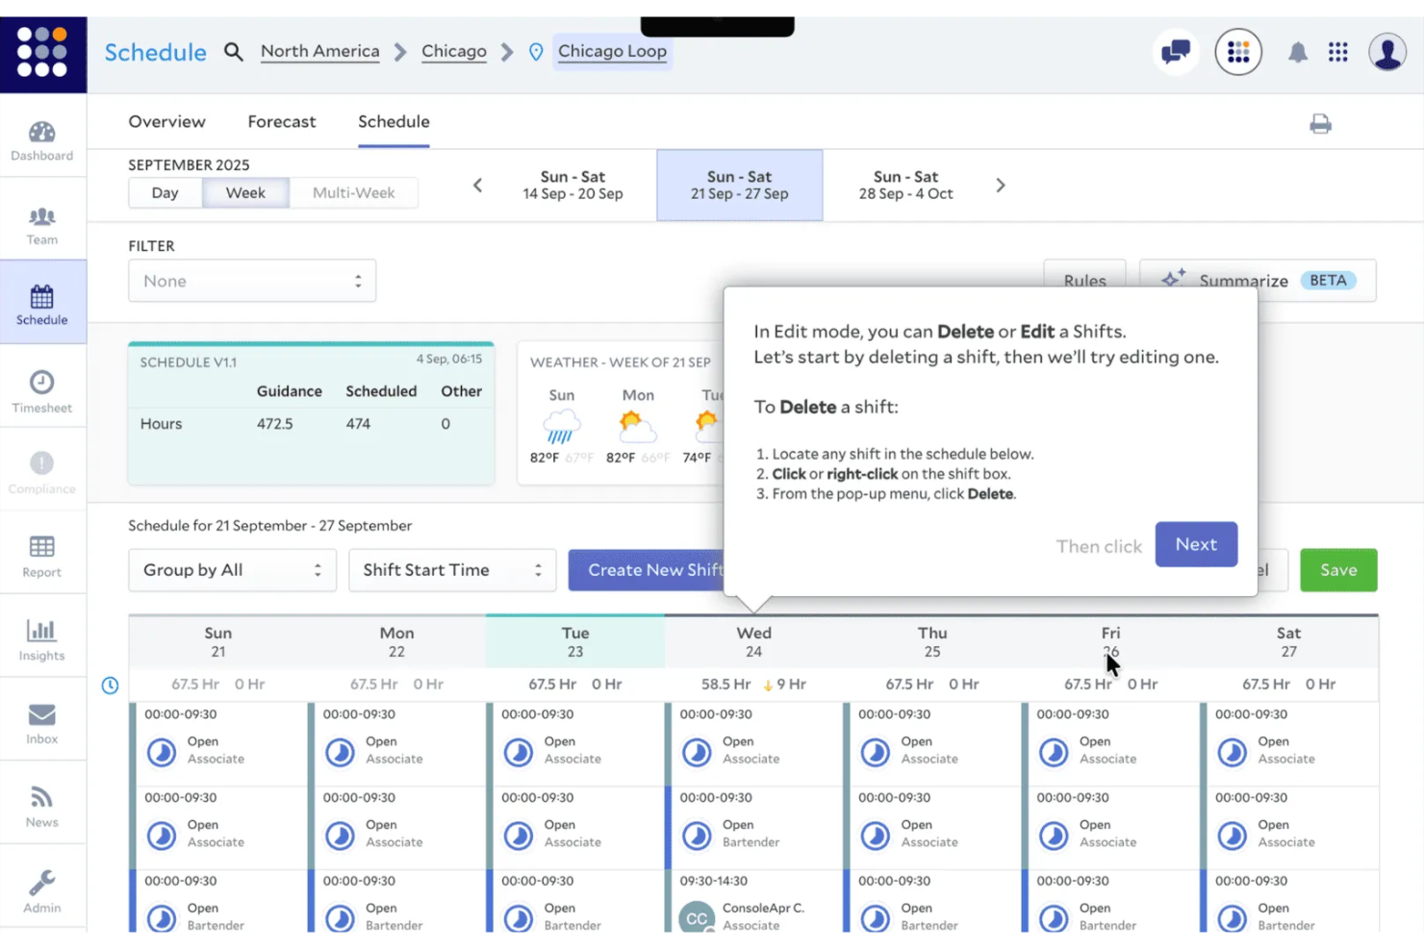Switch to Multi-Week view
The width and height of the screenshot is (1424, 949).
(x=353, y=192)
